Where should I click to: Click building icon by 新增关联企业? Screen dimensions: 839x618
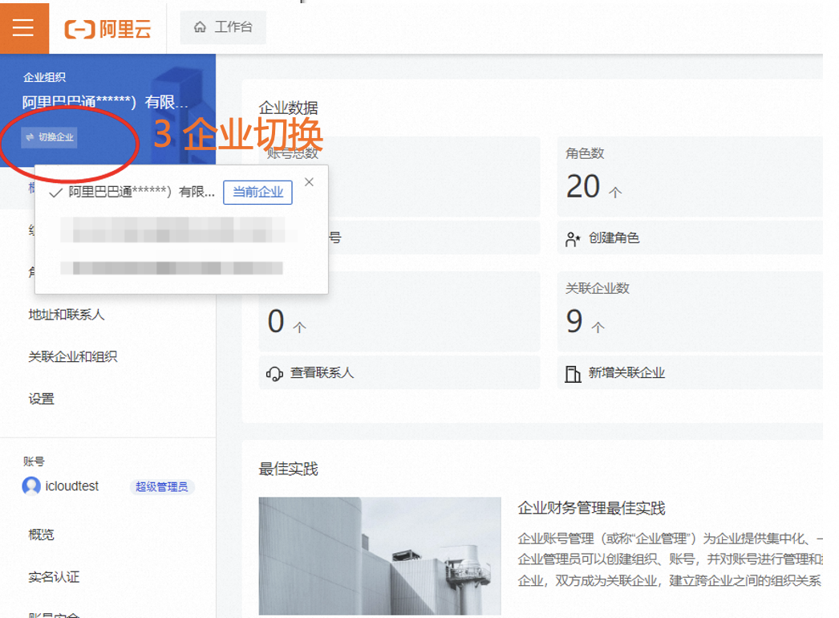coord(573,374)
